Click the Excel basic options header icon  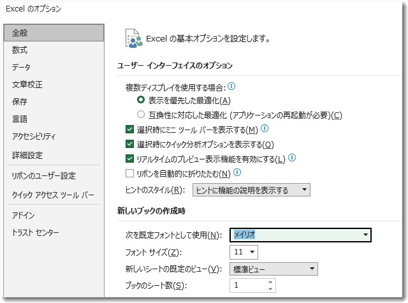click(x=134, y=38)
